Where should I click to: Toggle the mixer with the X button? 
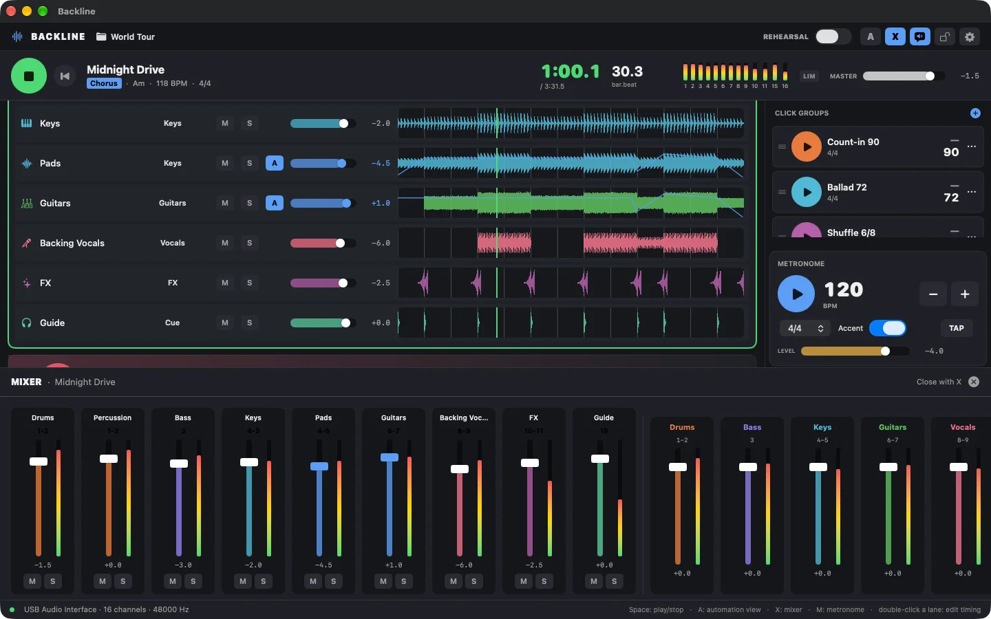pyautogui.click(x=895, y=36)
